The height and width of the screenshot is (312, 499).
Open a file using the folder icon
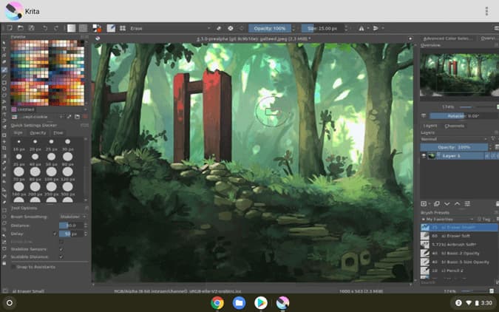coord(21,28)
